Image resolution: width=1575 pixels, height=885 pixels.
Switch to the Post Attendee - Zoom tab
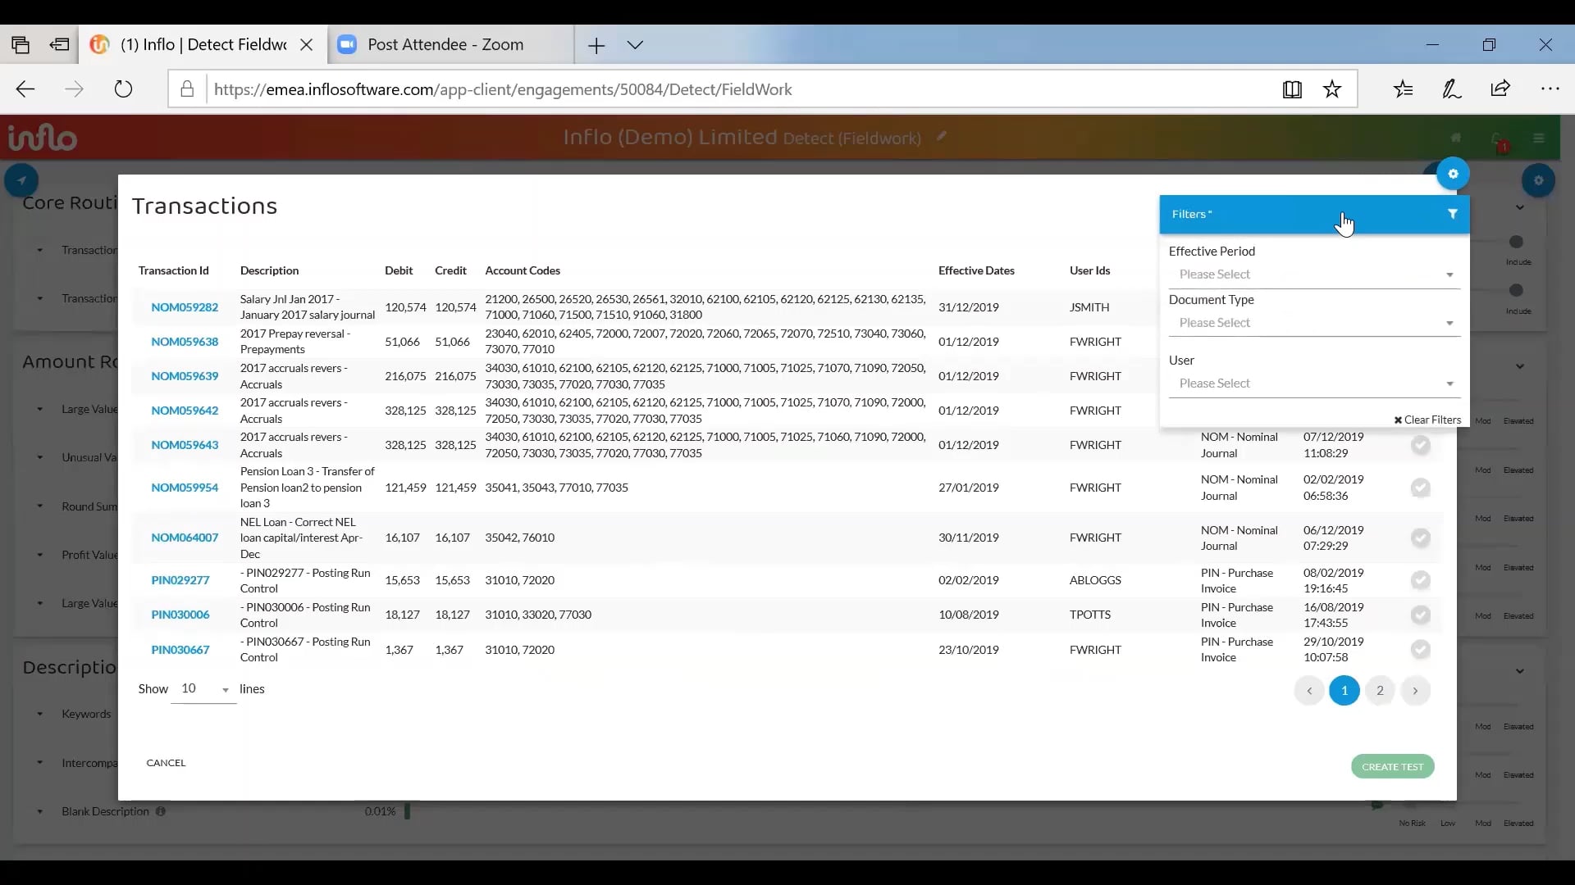[x=443, y=44]
